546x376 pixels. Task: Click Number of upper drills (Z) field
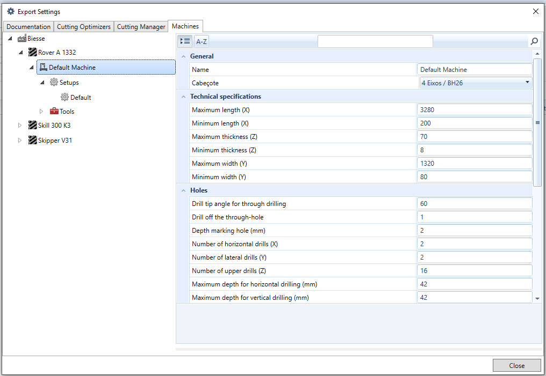tap(475, 271)
